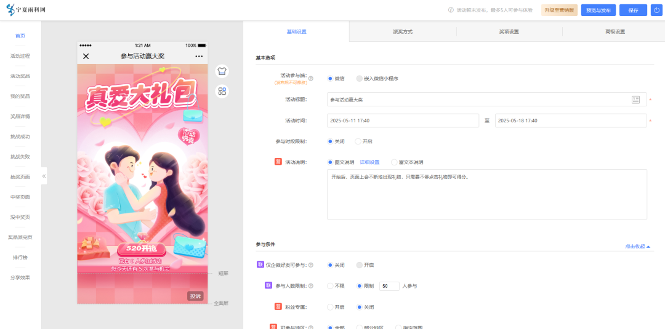Click the 营 badge beside 粉丝专属

[278, 307]
